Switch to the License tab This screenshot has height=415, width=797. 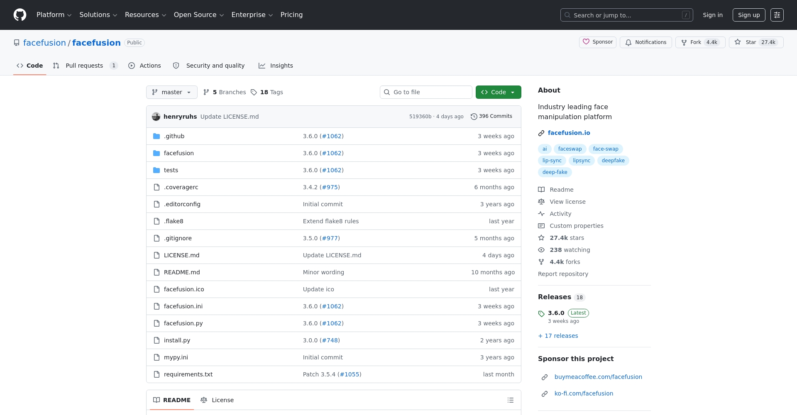[x=217, y=400]
